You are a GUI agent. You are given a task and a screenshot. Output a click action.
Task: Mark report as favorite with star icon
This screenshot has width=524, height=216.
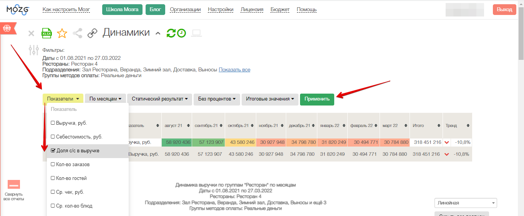[62, 33]
